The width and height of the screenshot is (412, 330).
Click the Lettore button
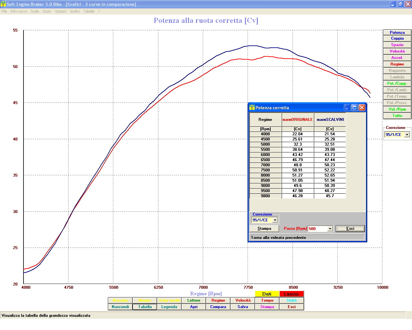pyautogui.click(x=194, y=300)
